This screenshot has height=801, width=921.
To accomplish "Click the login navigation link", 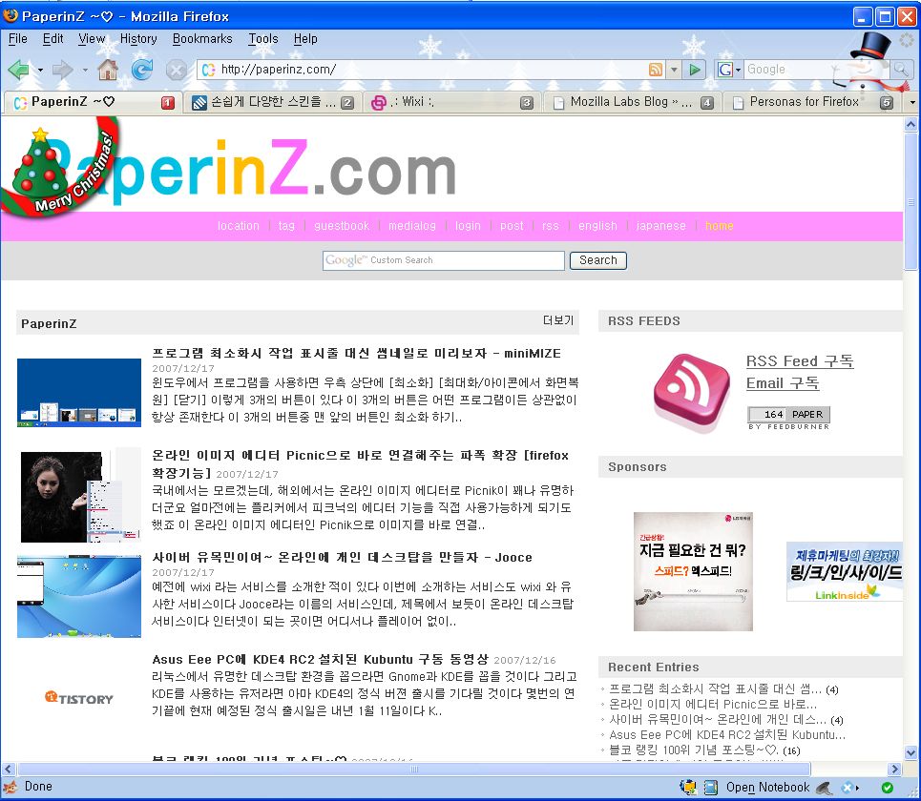I will point(468,225).
